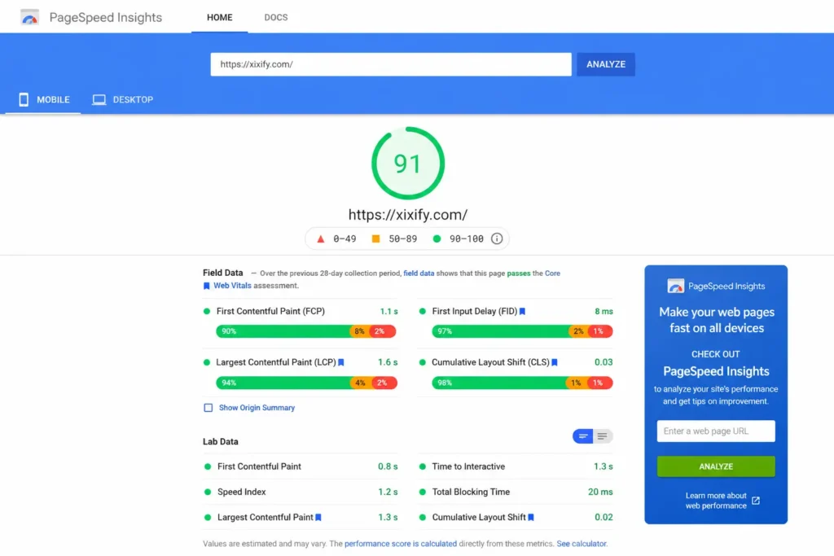The image size is (834, 556).
Task: Click the green dot beside Speed Index
Action: tap(208, 493)
